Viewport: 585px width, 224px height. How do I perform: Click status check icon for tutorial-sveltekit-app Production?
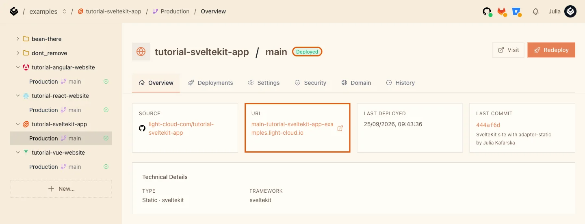tap(106, 138)
